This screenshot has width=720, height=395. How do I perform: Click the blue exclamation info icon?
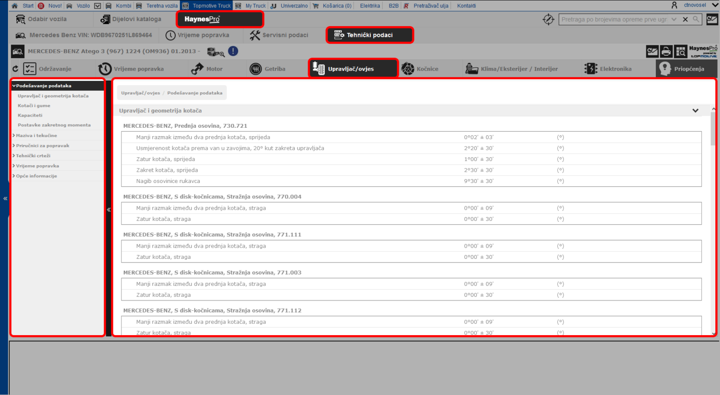[233, 51]
